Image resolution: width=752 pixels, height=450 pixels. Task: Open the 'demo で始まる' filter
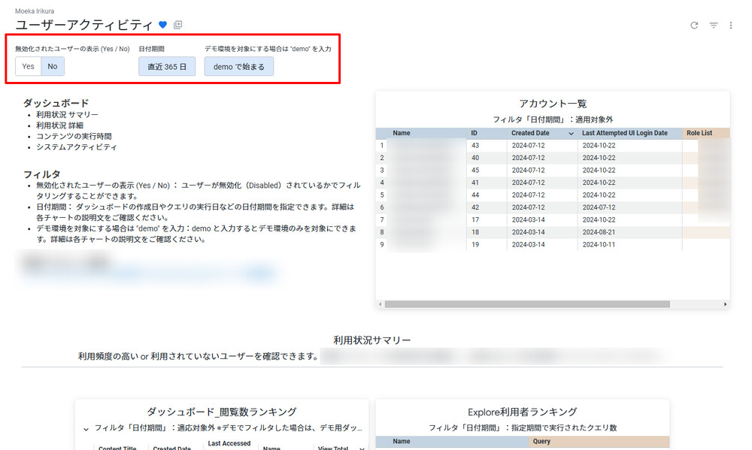coord(239,66)
